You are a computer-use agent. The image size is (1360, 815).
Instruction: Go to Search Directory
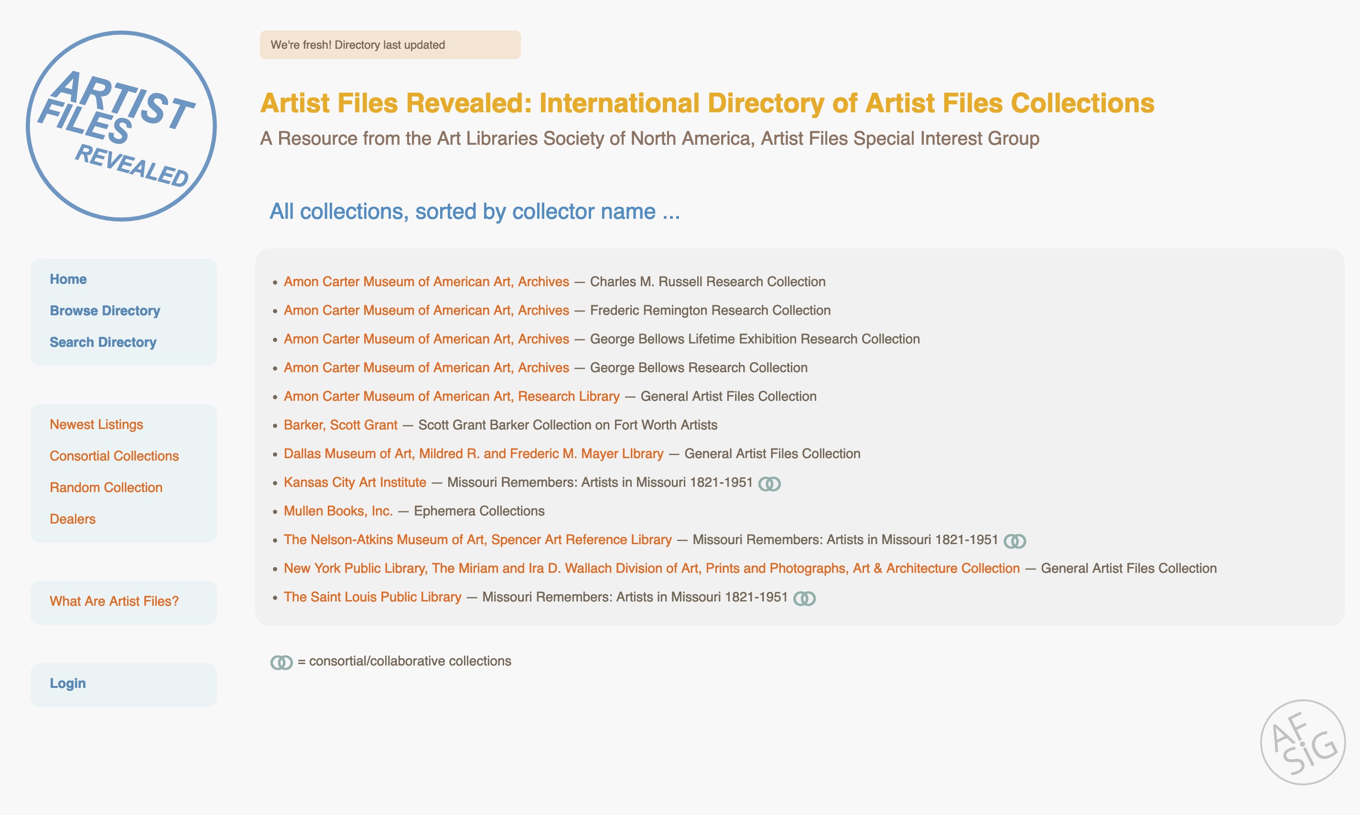(x=103, y=342)
